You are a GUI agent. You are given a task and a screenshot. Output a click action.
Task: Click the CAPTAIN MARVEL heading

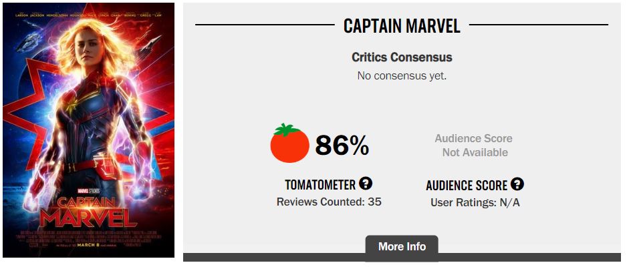pos(402,26)
